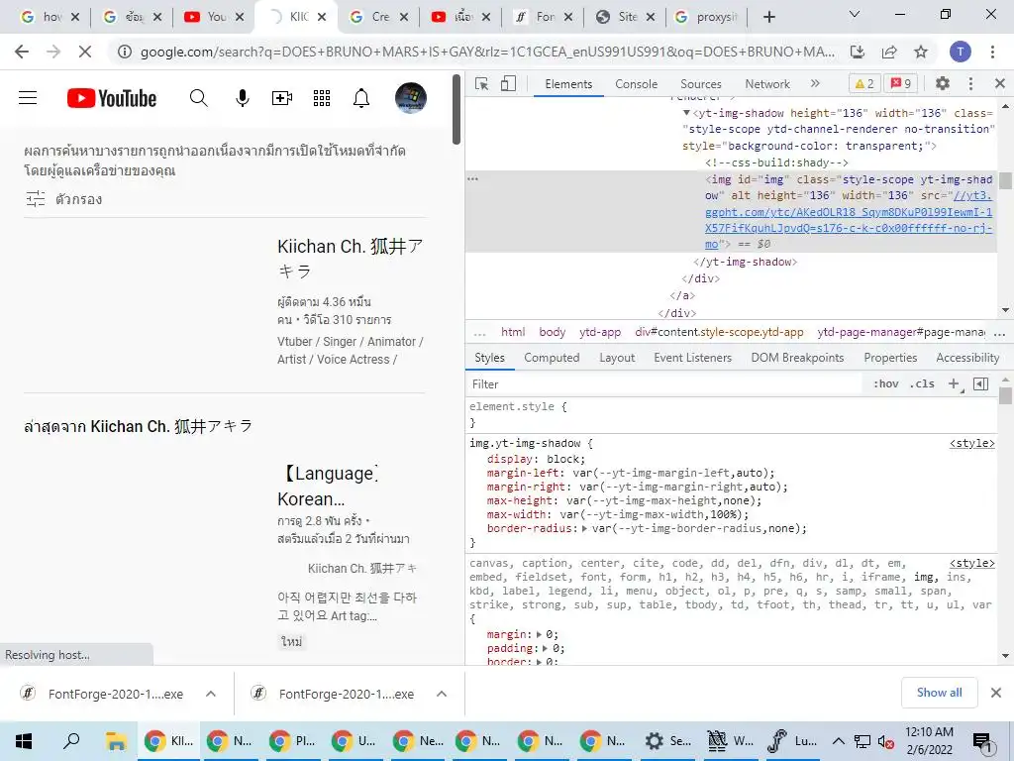Click the Kiichan Ch. name under video
The image size is (1014, 761).
362,568
